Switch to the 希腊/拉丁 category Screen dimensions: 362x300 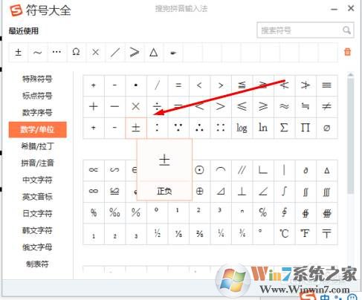(x=37, y=146)
